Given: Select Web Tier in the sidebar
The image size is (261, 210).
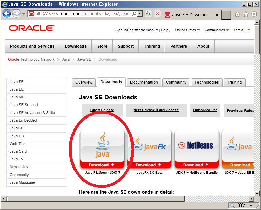Looking at the screenshot, I should 36,144.
